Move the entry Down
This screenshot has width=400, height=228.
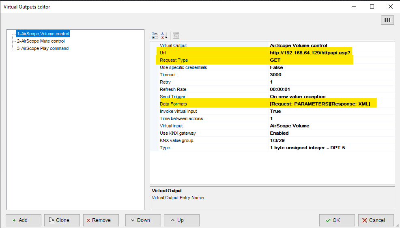coord(143,220)
